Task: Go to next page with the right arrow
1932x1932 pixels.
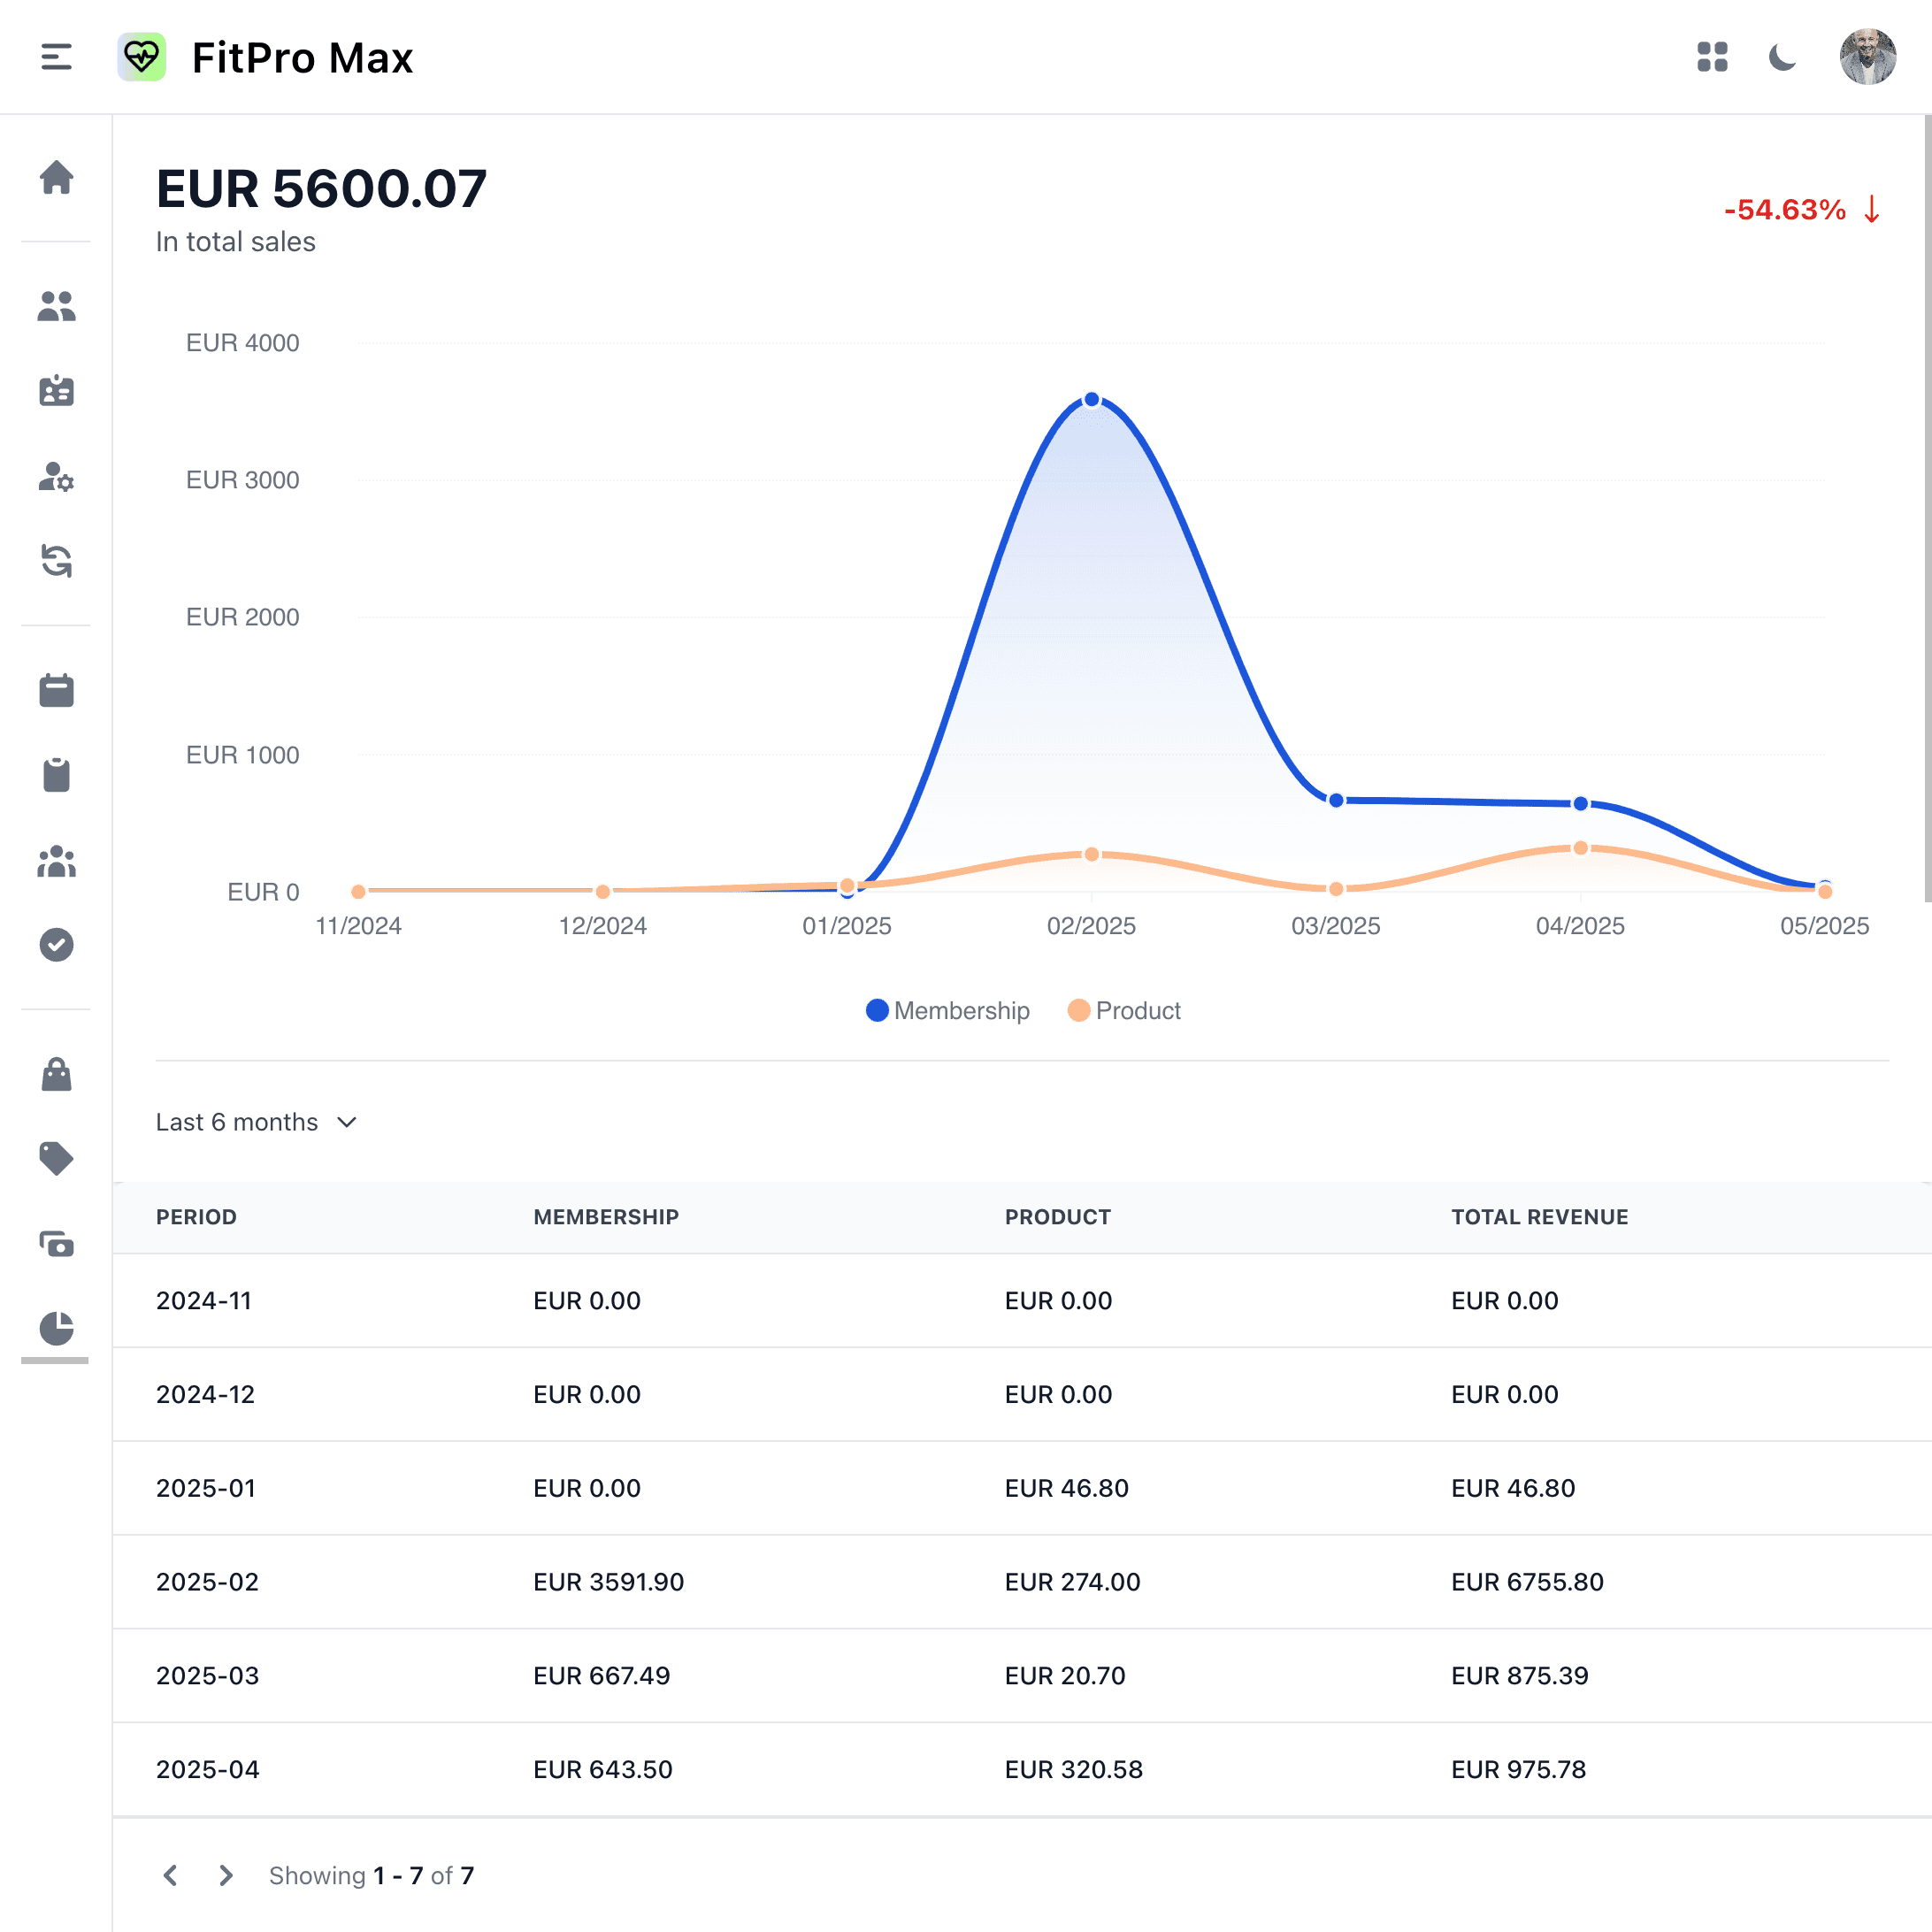Action: (x=225, y=1875)
